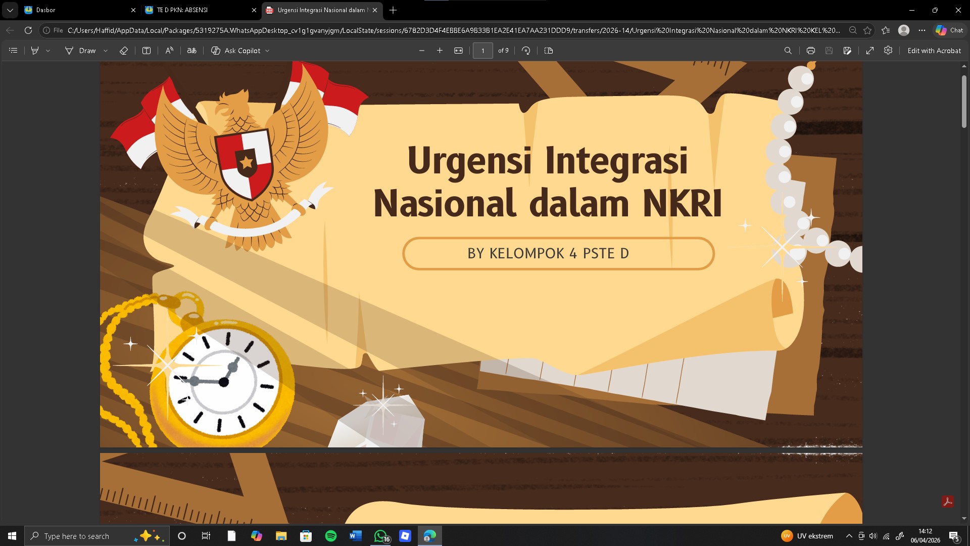Expand the Ask Copilot dropdown arrow

(267, 51)
